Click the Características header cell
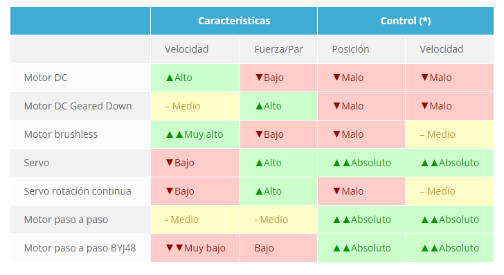Screen dimensions: 504x275 coord(234,21)
